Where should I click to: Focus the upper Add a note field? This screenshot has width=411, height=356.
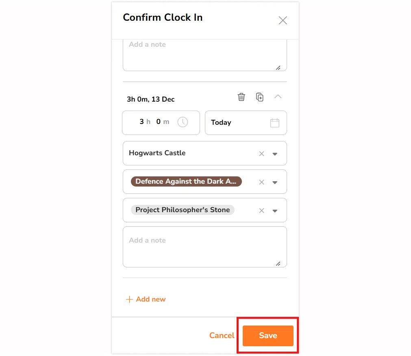[205, 55]
